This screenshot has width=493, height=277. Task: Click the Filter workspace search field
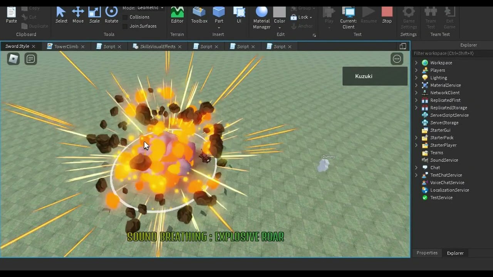coord(451,53)
